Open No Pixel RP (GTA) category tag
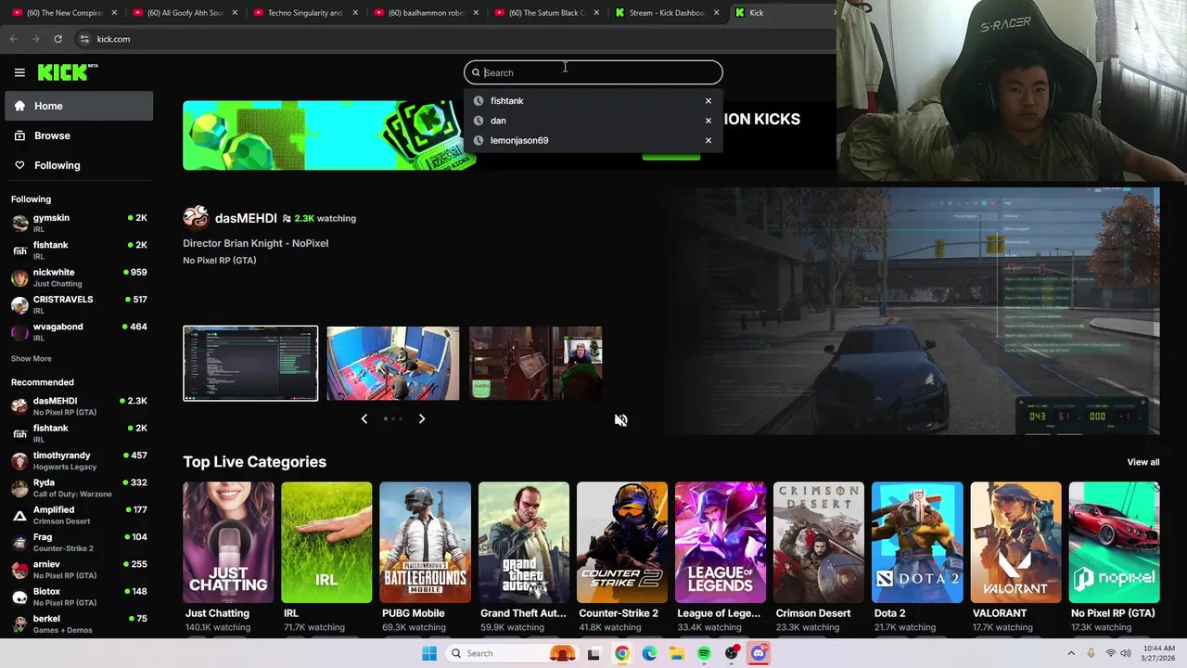Image resolution: width=1187 pixels, height=668 pixels. coord(220,261)
